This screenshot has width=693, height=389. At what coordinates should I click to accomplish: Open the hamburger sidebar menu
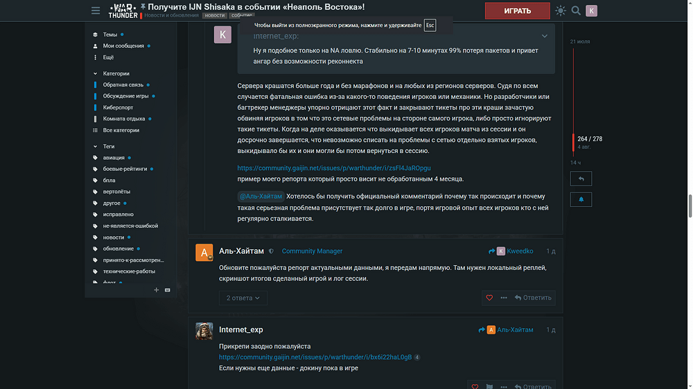pos(96,10)
